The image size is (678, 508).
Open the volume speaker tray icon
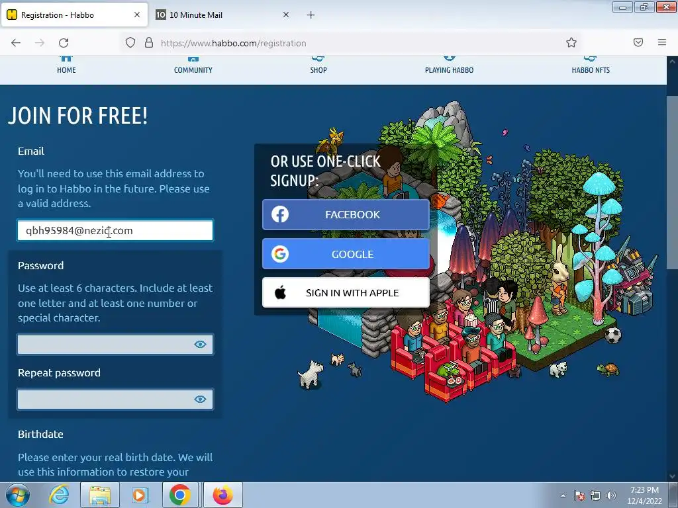(x=611, y=495)
